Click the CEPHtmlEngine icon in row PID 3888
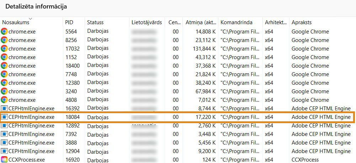 coord(4,143)
